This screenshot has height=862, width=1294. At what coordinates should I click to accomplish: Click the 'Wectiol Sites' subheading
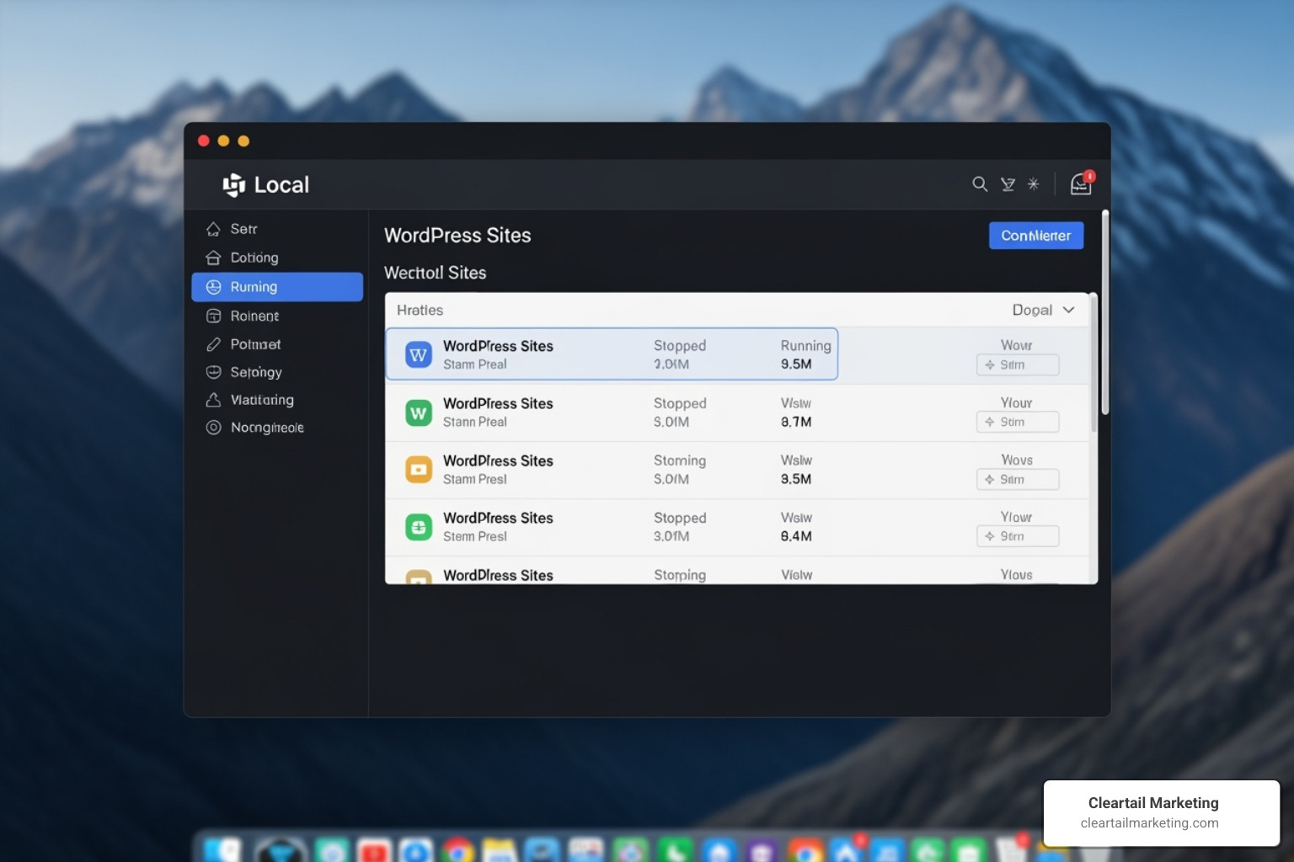pos(435,273)
